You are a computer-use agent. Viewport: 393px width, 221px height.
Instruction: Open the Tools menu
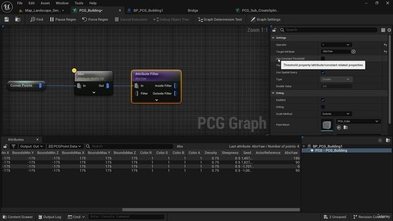[79, 3]
